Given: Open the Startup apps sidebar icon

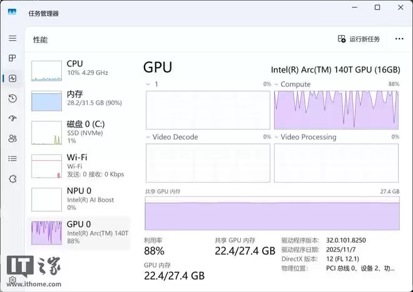Looking at the screenshot, I should 12,118.
